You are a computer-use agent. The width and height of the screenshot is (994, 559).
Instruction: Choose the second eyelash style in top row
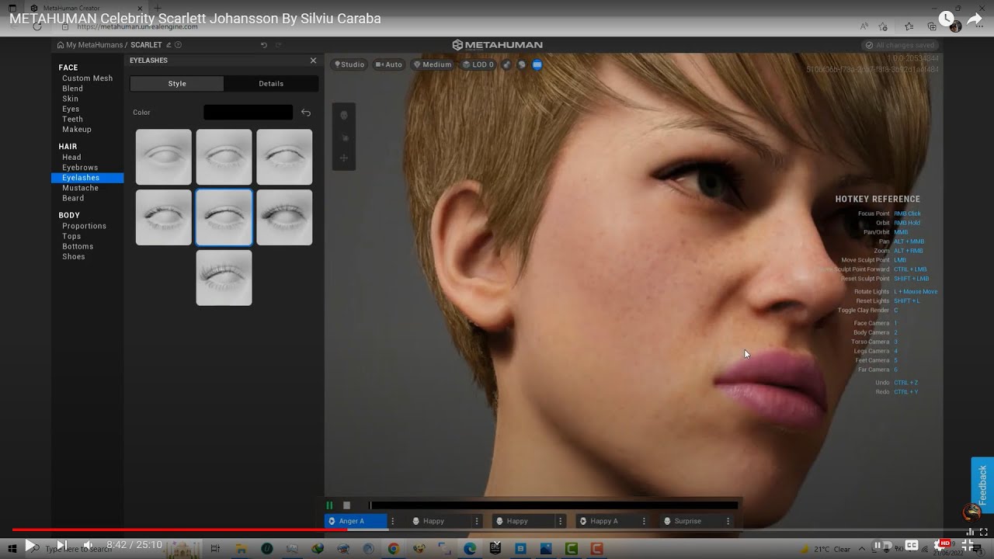tap(224, 157)
